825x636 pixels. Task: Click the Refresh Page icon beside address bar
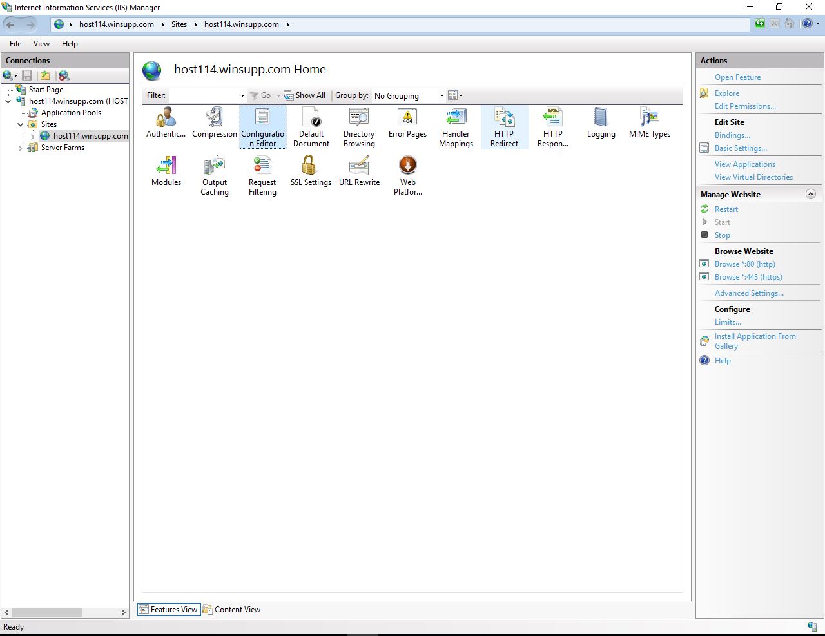coord(760,24)
